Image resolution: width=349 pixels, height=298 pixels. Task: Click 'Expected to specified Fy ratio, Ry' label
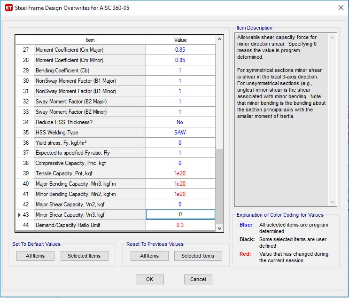coord(73,153)
